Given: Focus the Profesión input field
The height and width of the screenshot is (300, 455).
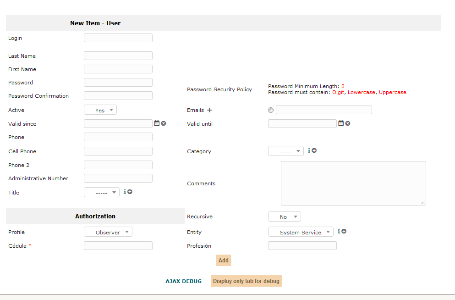Looking at the screenshot, I should 302,246.
